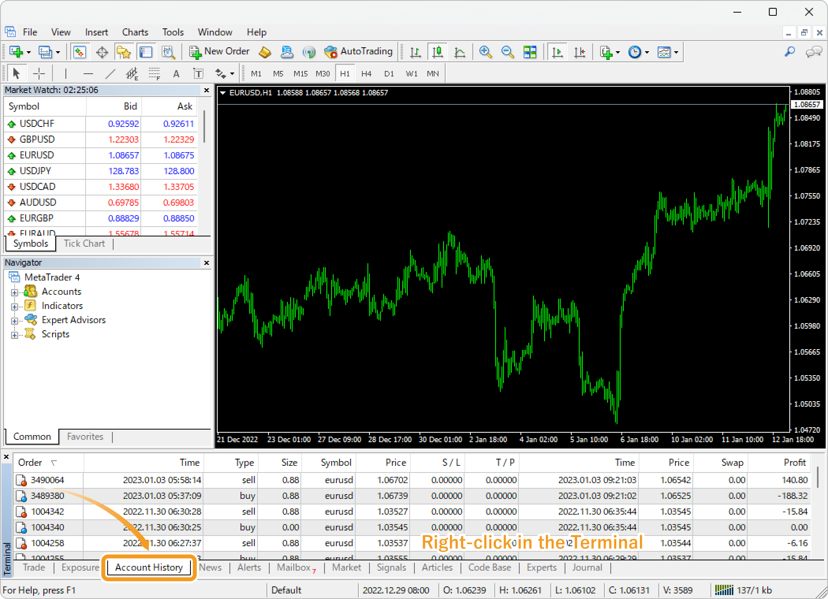Select the equidistant channel tool

click(132, 74)
